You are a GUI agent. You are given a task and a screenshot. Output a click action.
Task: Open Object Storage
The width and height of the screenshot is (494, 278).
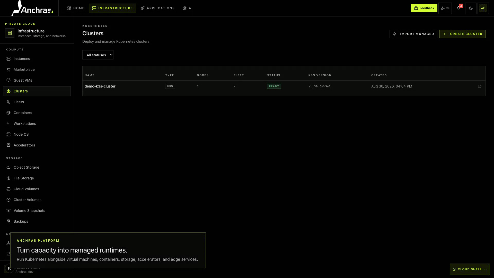[x=37, y=167]
